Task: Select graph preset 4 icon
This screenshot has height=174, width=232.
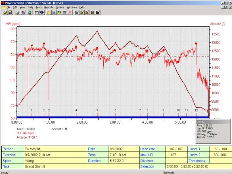Action: [93, 12]
